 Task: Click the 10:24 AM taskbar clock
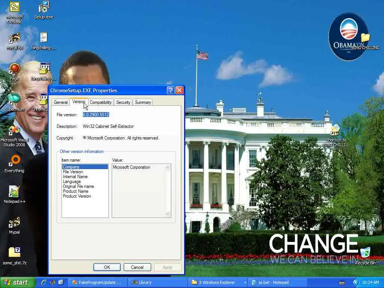(x=370, y=282)
